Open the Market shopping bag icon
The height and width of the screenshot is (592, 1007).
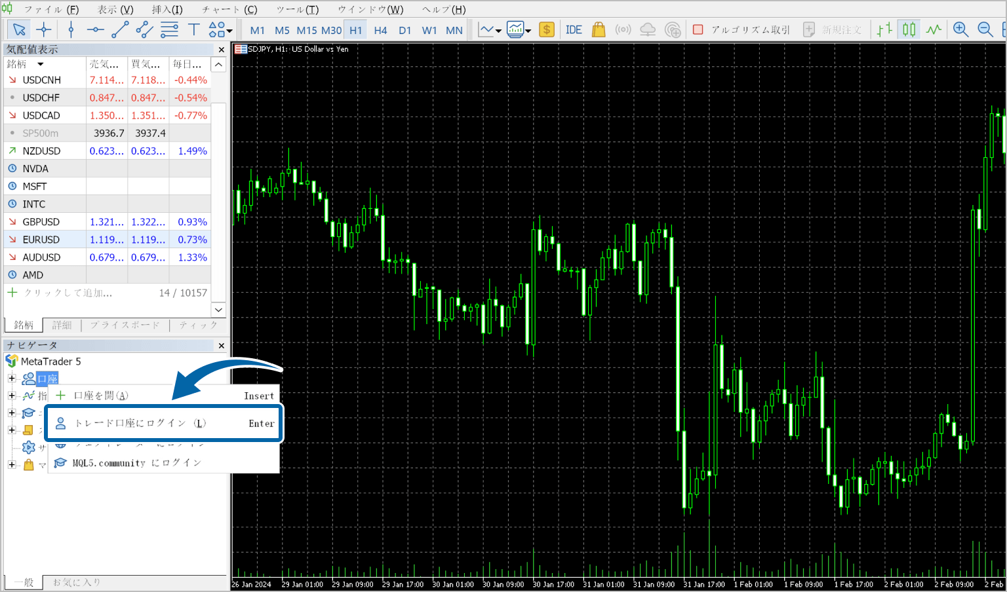coord(598,29)
